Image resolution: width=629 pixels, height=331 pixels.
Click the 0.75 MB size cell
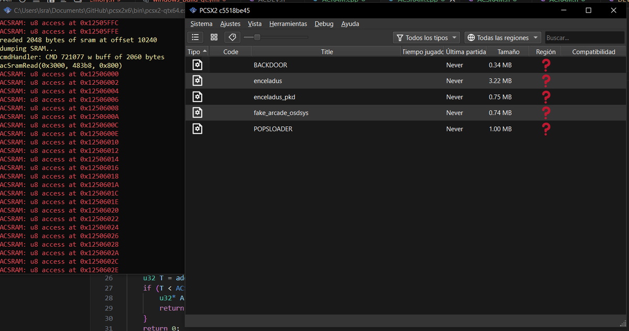coord(500,97)
